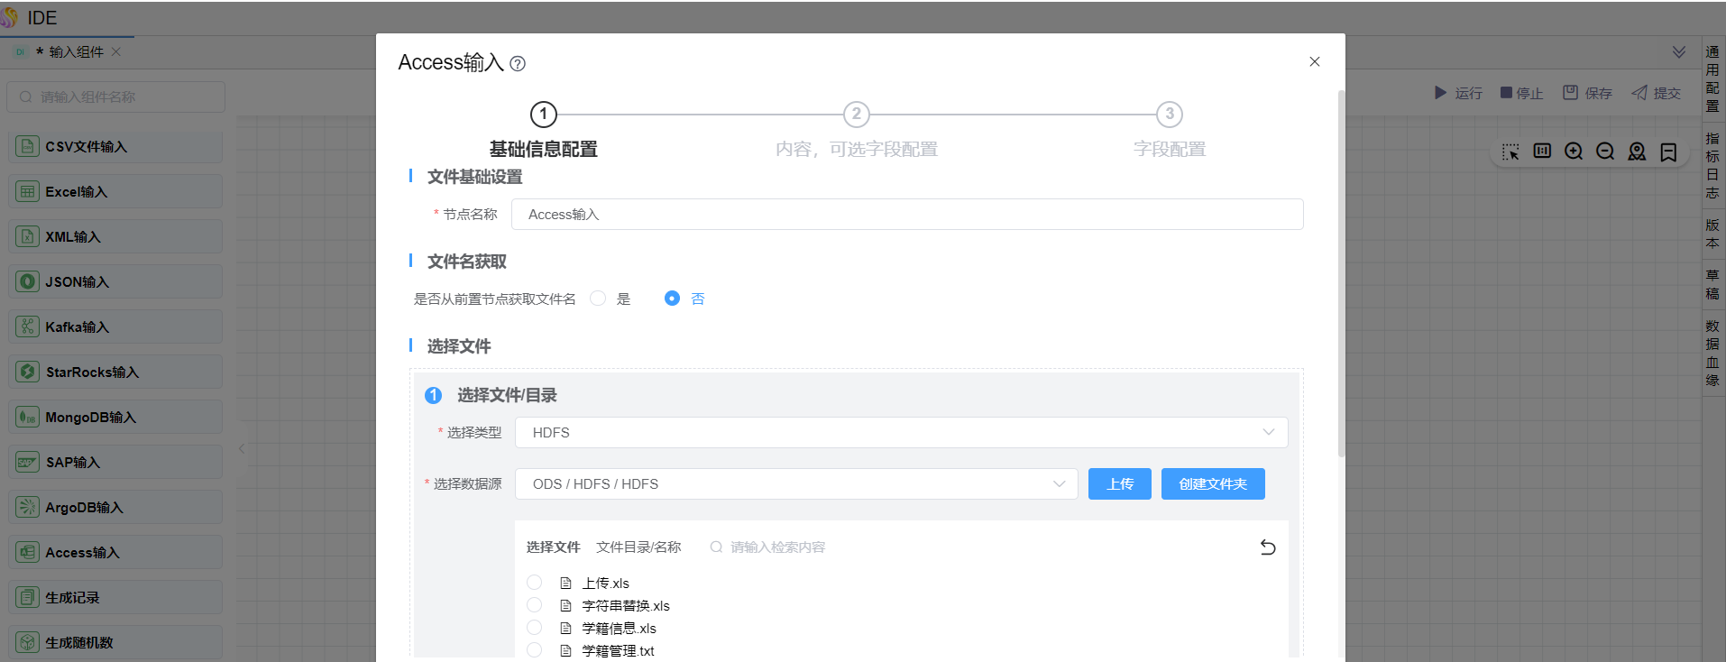This screenshot has width=1726, height=662.
Task: Click the reset arrow icon in file list
Action: pos(1267,547)
